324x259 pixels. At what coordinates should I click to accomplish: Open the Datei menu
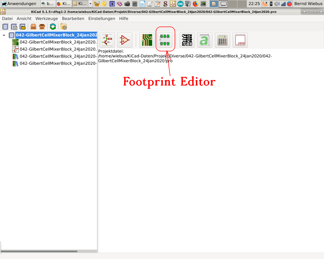tap(7, 18)
